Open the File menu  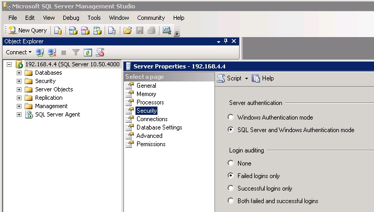(13, 18)
